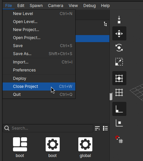Open Preferences from File menu
This screenshot has height=161, width=143.
[39, 70]
